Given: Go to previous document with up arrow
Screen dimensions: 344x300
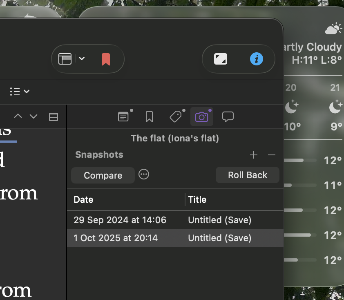Looking at the screenshot, I should tap(18, 116).
